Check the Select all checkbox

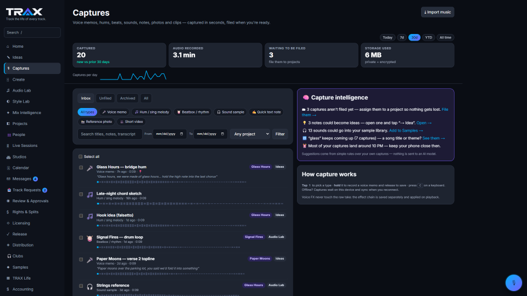tap(80, 157)
